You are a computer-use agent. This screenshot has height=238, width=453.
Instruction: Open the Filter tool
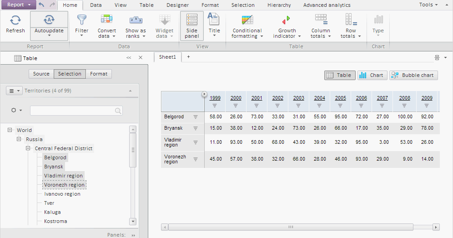click(82, 20)
